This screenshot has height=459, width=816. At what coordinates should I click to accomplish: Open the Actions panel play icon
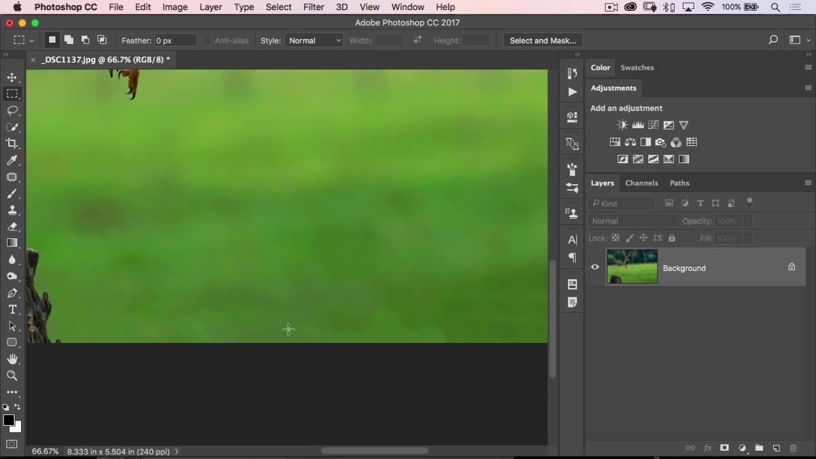pos(572,92)
